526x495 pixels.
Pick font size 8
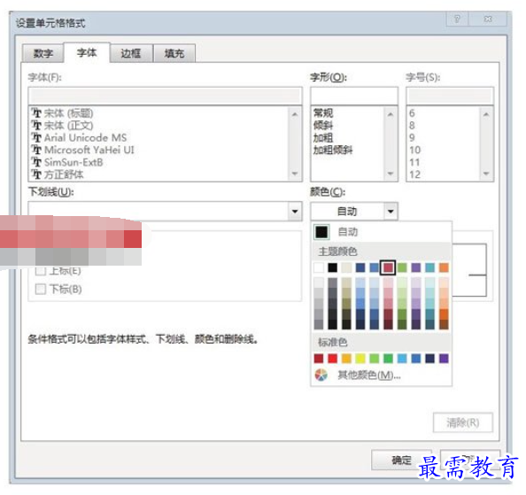[412, 126]
